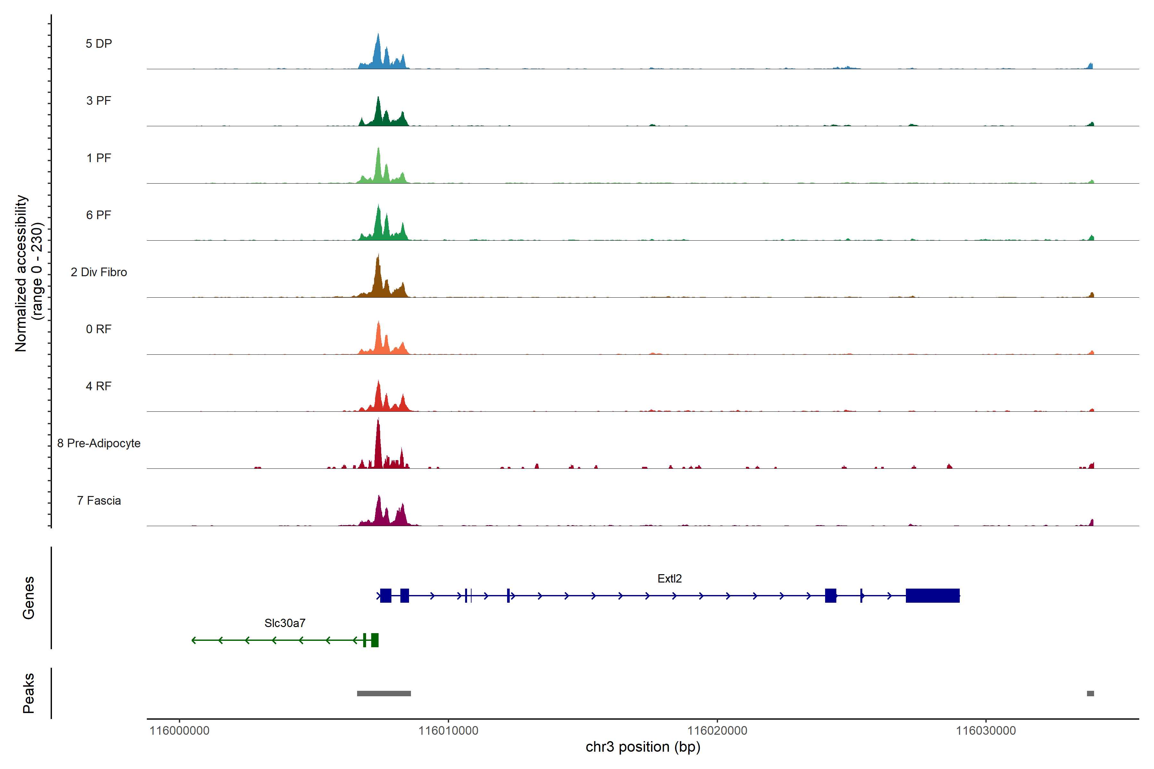Click the 2 Div Fibro track label
Screen dimensions: 1154x769
pyautogui.click(x=99, y=272)
